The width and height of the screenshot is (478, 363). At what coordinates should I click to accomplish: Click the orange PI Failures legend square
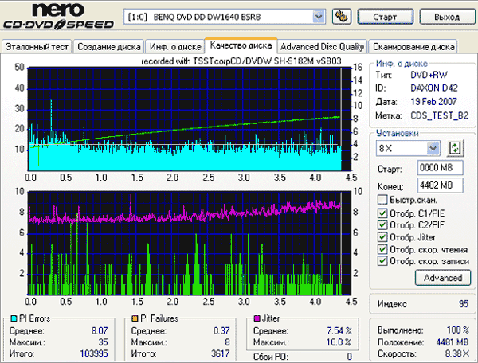tap(135, 318)
